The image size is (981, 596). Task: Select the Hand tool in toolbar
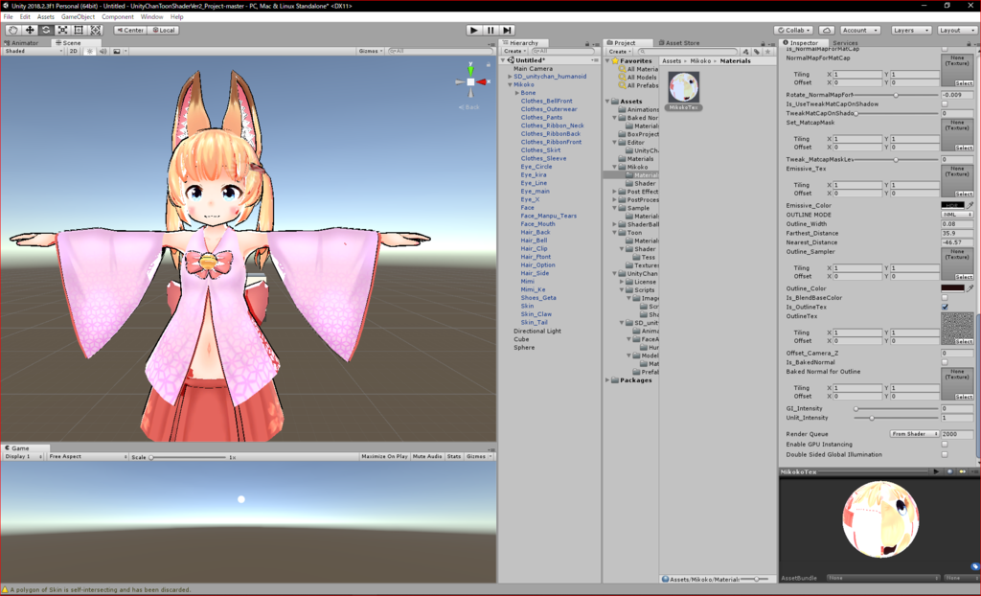(x=13, y=30)
